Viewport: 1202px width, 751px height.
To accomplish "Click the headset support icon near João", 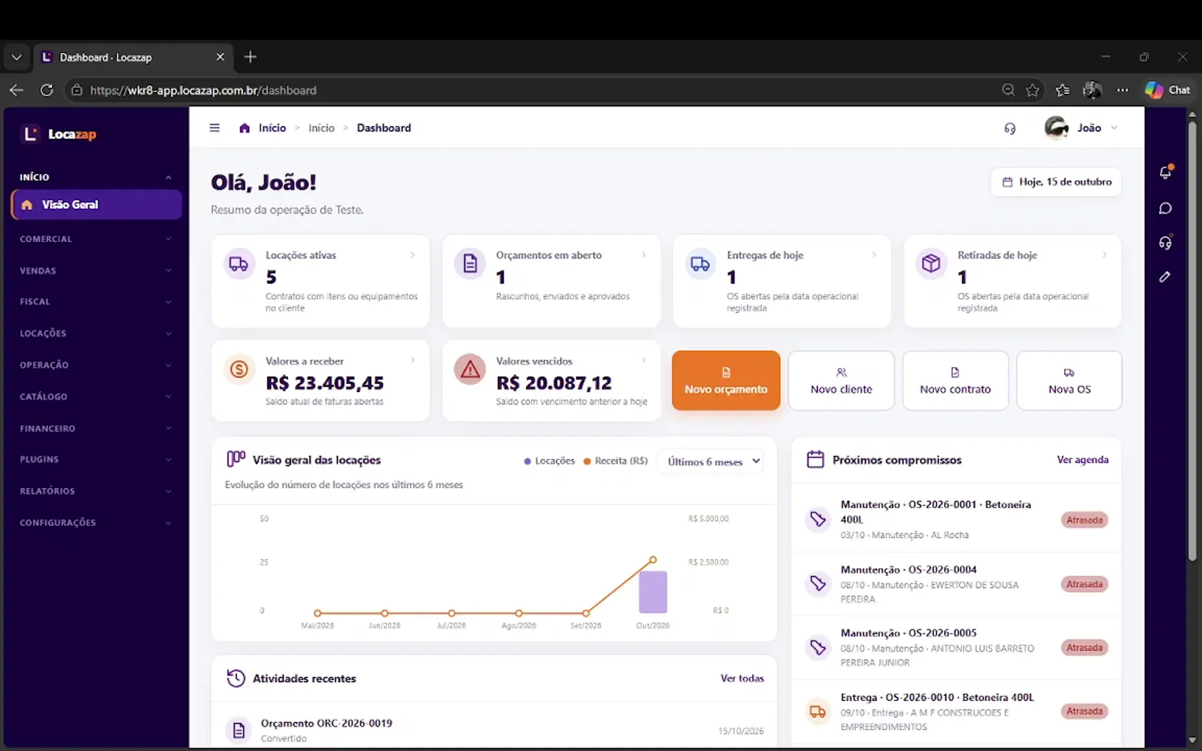I will point(1009,129).
